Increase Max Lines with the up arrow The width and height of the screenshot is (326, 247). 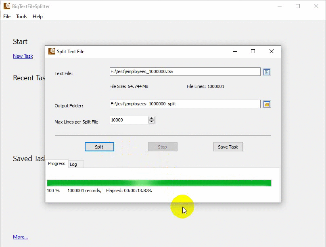[x=150, y=118]
